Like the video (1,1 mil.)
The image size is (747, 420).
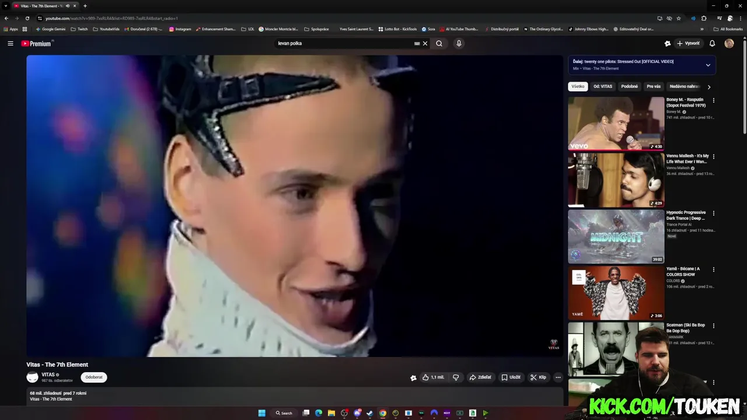pos(433,377)
